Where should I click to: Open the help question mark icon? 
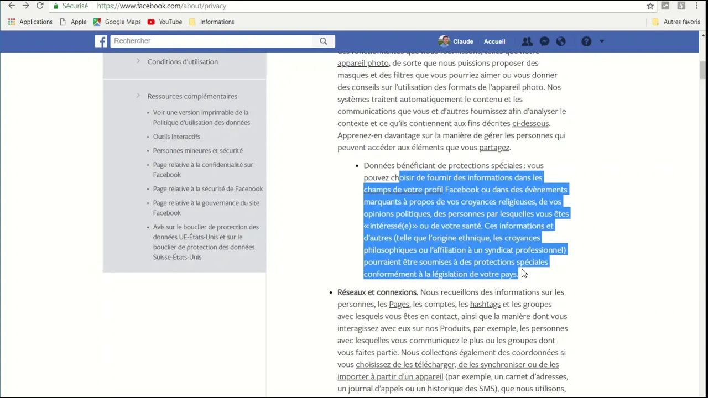586,41
